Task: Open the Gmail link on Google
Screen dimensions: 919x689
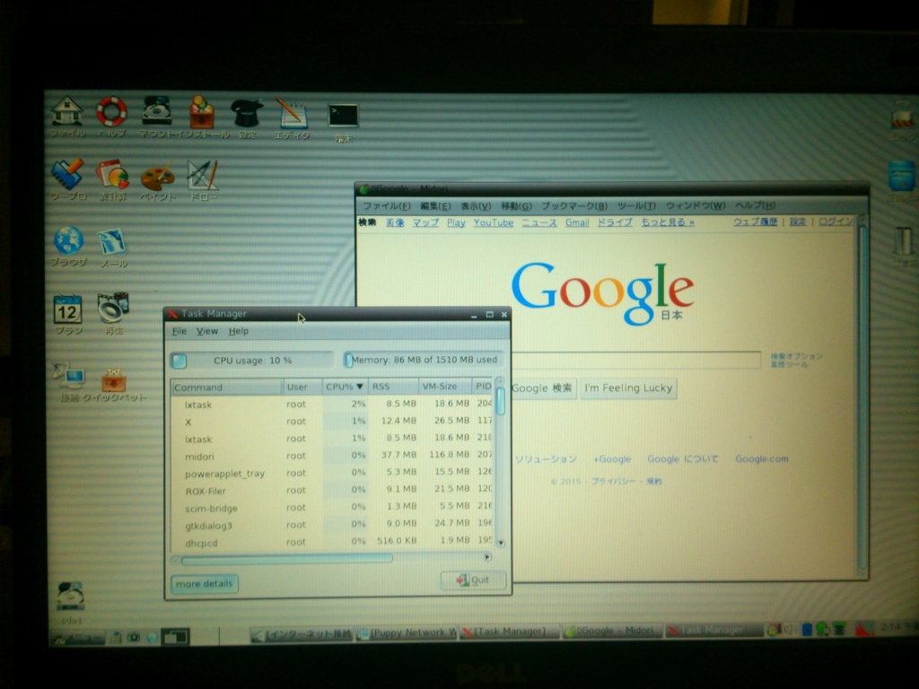Action: pyautogui.click(x=577, y=222)
